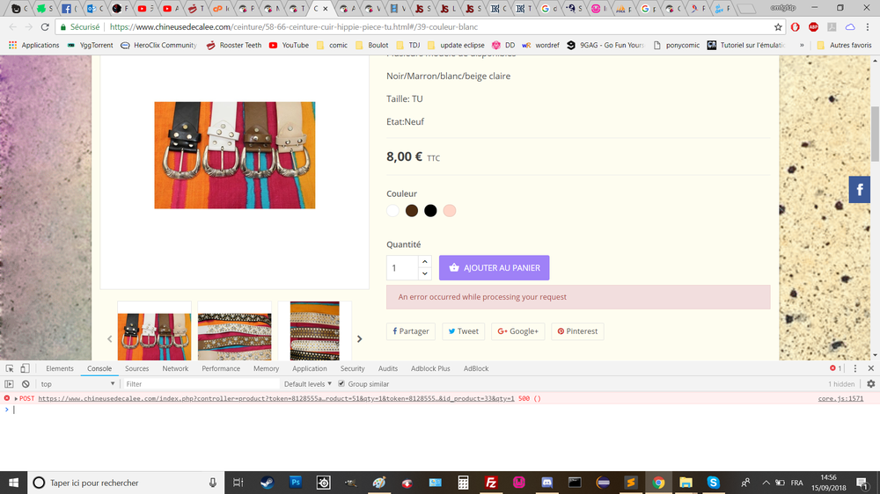Open Sublime Text from the taskbar
This screenshot has height=494, width=880.
coord(631,483)
